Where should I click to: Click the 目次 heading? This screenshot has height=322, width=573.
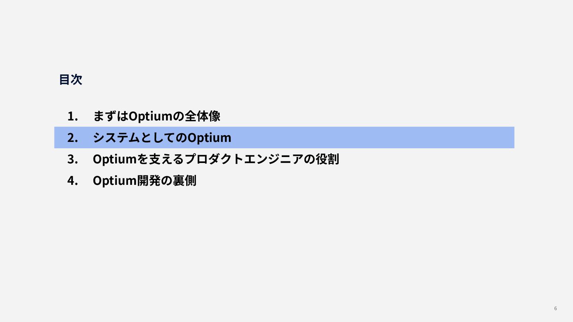[70, 80]
